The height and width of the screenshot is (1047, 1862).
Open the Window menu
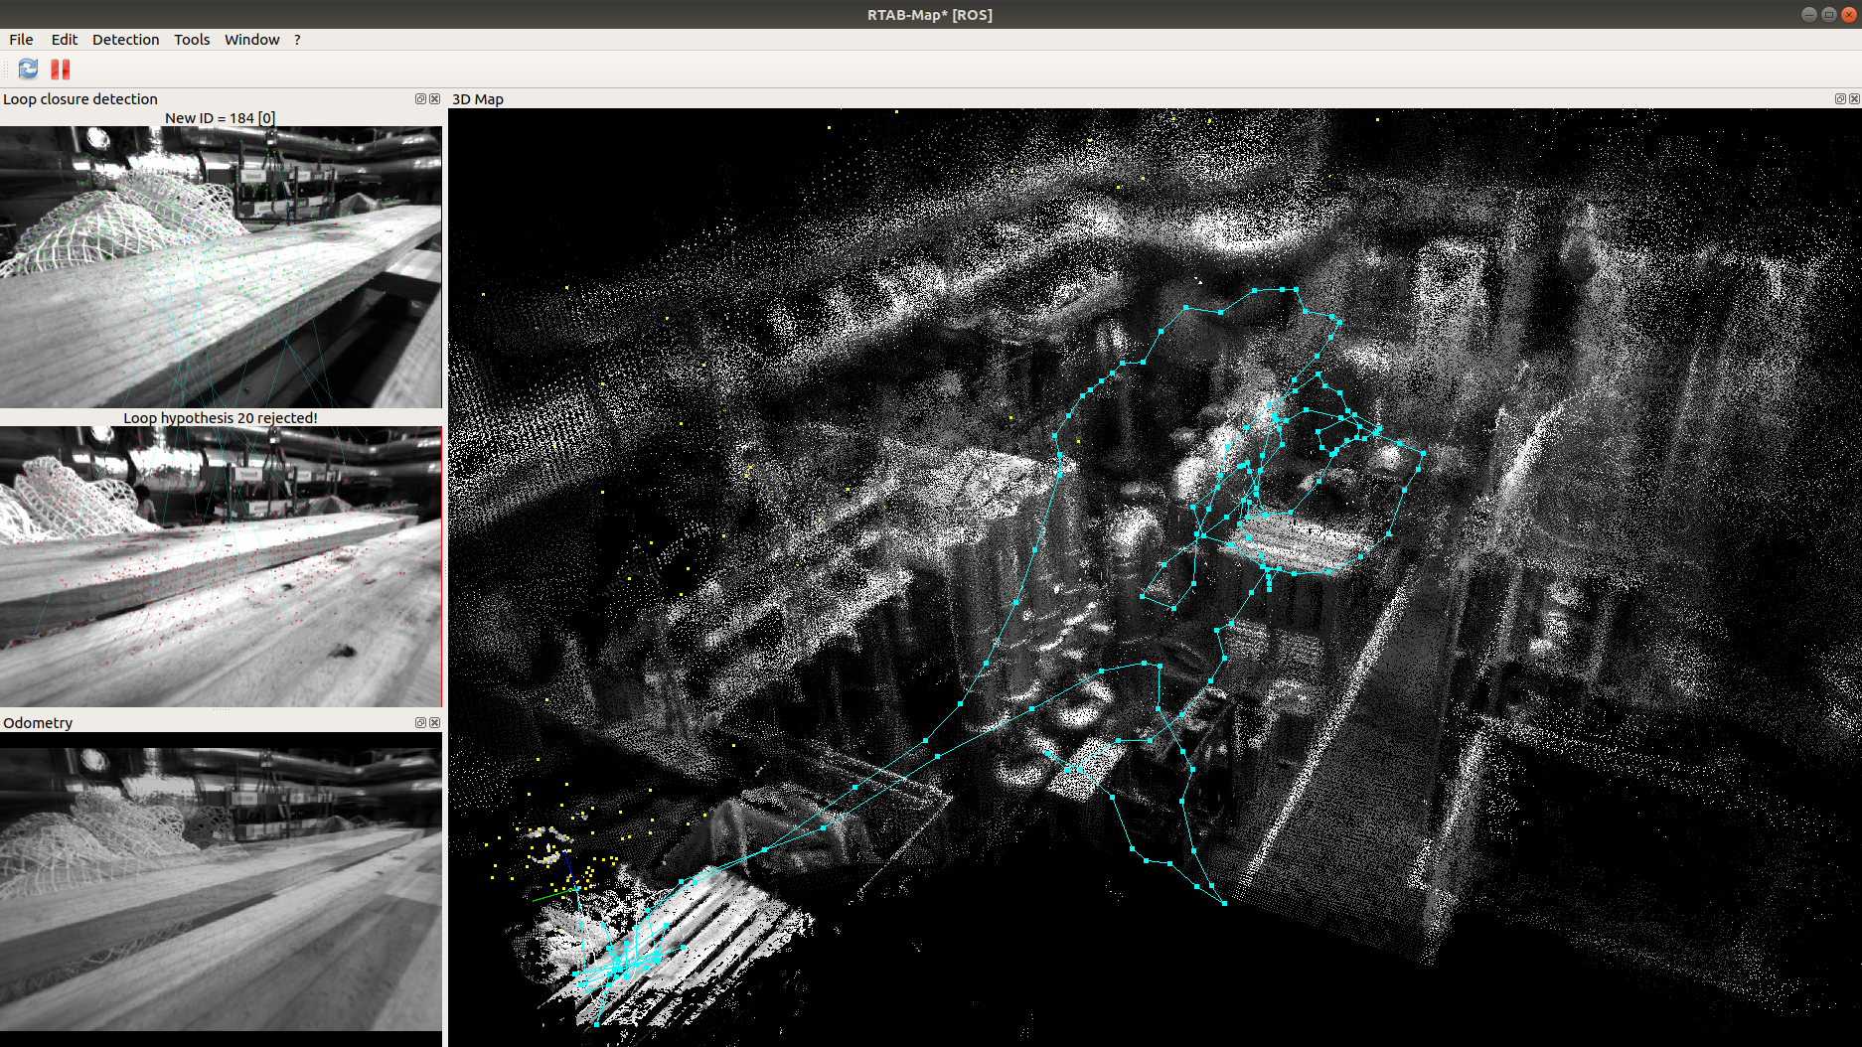point(251,40)
